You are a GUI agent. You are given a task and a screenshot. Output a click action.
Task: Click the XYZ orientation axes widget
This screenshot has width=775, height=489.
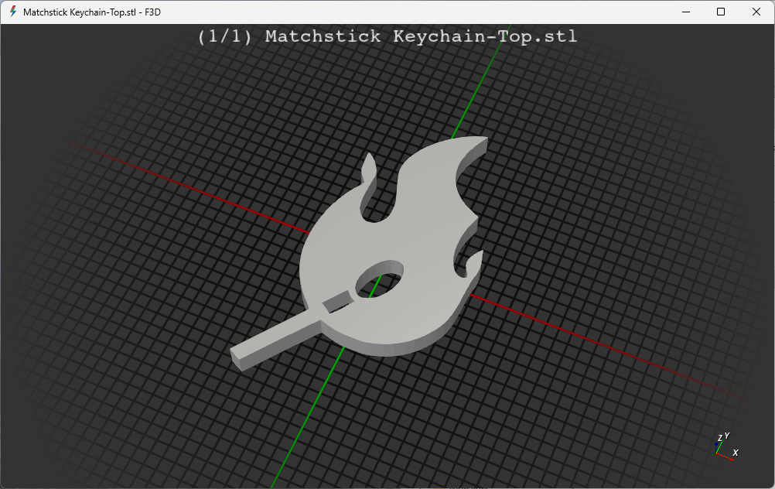point(725,447)
